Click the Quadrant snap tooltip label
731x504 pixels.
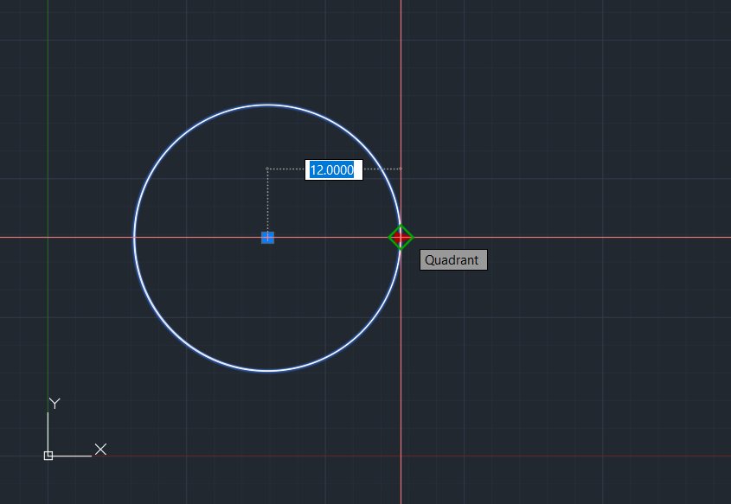point(453,259)
